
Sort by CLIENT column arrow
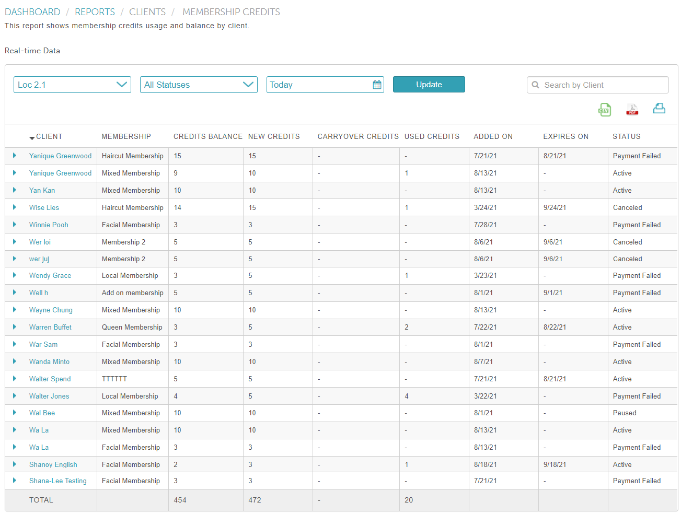click(32, 138)
